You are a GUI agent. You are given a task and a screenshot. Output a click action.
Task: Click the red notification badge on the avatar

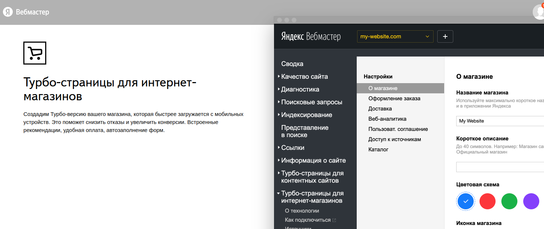click(543, 5)
